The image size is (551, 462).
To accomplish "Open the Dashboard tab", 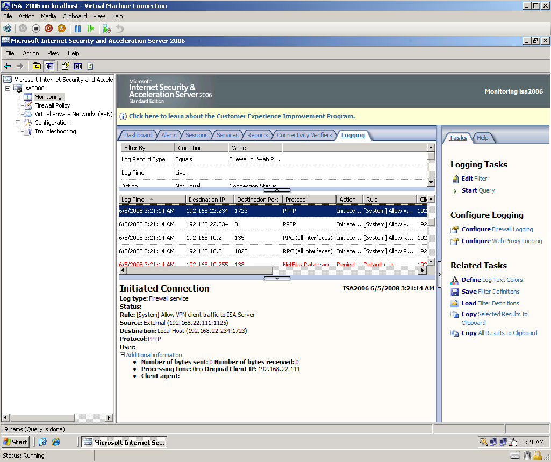I will tap(138, 135).
